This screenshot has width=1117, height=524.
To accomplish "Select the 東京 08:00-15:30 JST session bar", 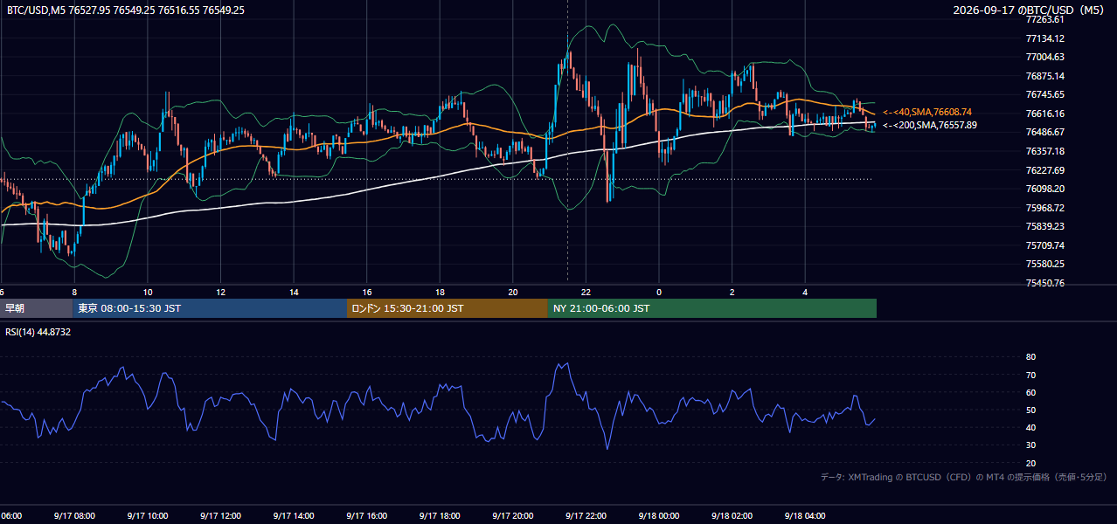I will tap(210, 308).
